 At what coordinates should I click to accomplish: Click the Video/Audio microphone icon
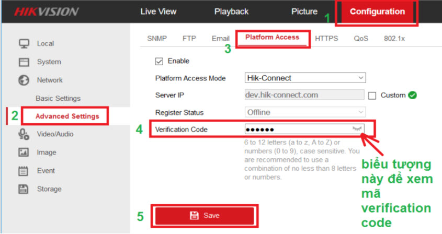tap(24, 134)
